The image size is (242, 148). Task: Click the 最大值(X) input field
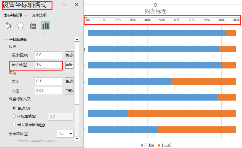[x=48, y=65]
